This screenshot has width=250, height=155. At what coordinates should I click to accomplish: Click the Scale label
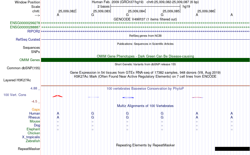[36, 7]
